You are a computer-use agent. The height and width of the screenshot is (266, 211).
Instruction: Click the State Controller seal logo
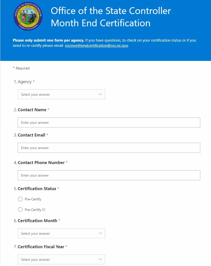[28, 17]
